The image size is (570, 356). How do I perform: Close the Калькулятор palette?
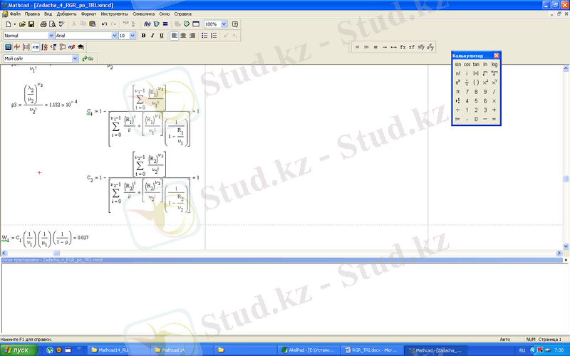tap(497, 56)
